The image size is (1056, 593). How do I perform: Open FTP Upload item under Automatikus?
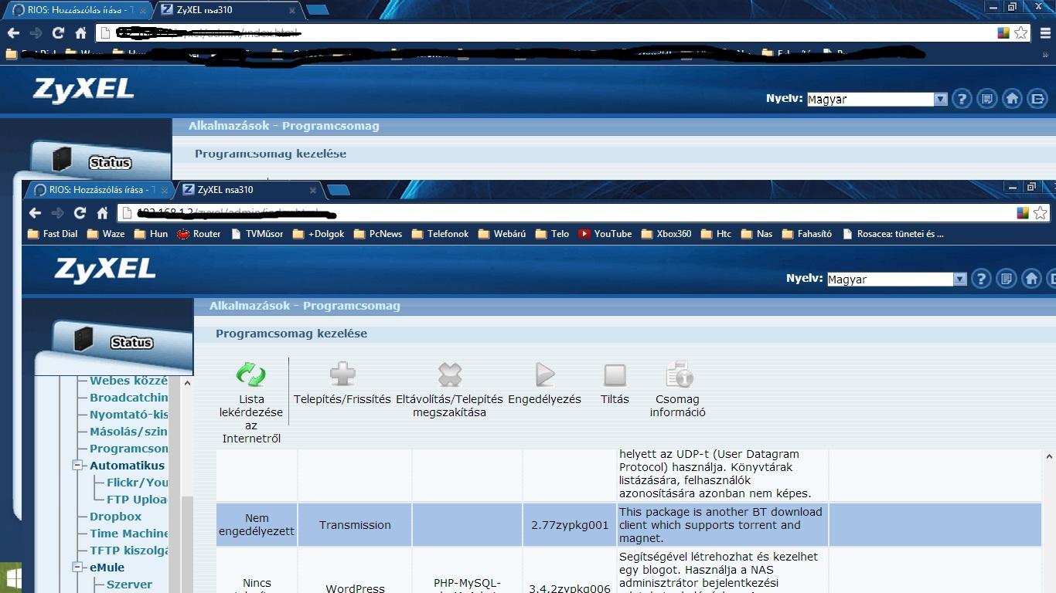[x=137, y=500]
